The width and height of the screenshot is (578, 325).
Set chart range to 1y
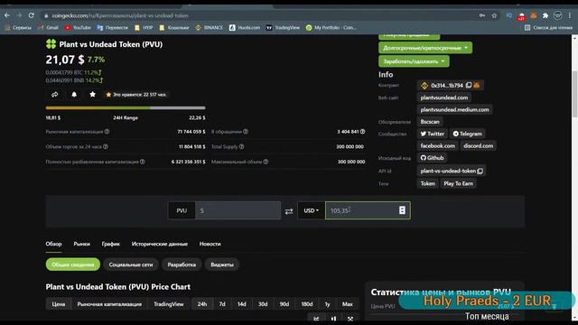tap(327, 304)
